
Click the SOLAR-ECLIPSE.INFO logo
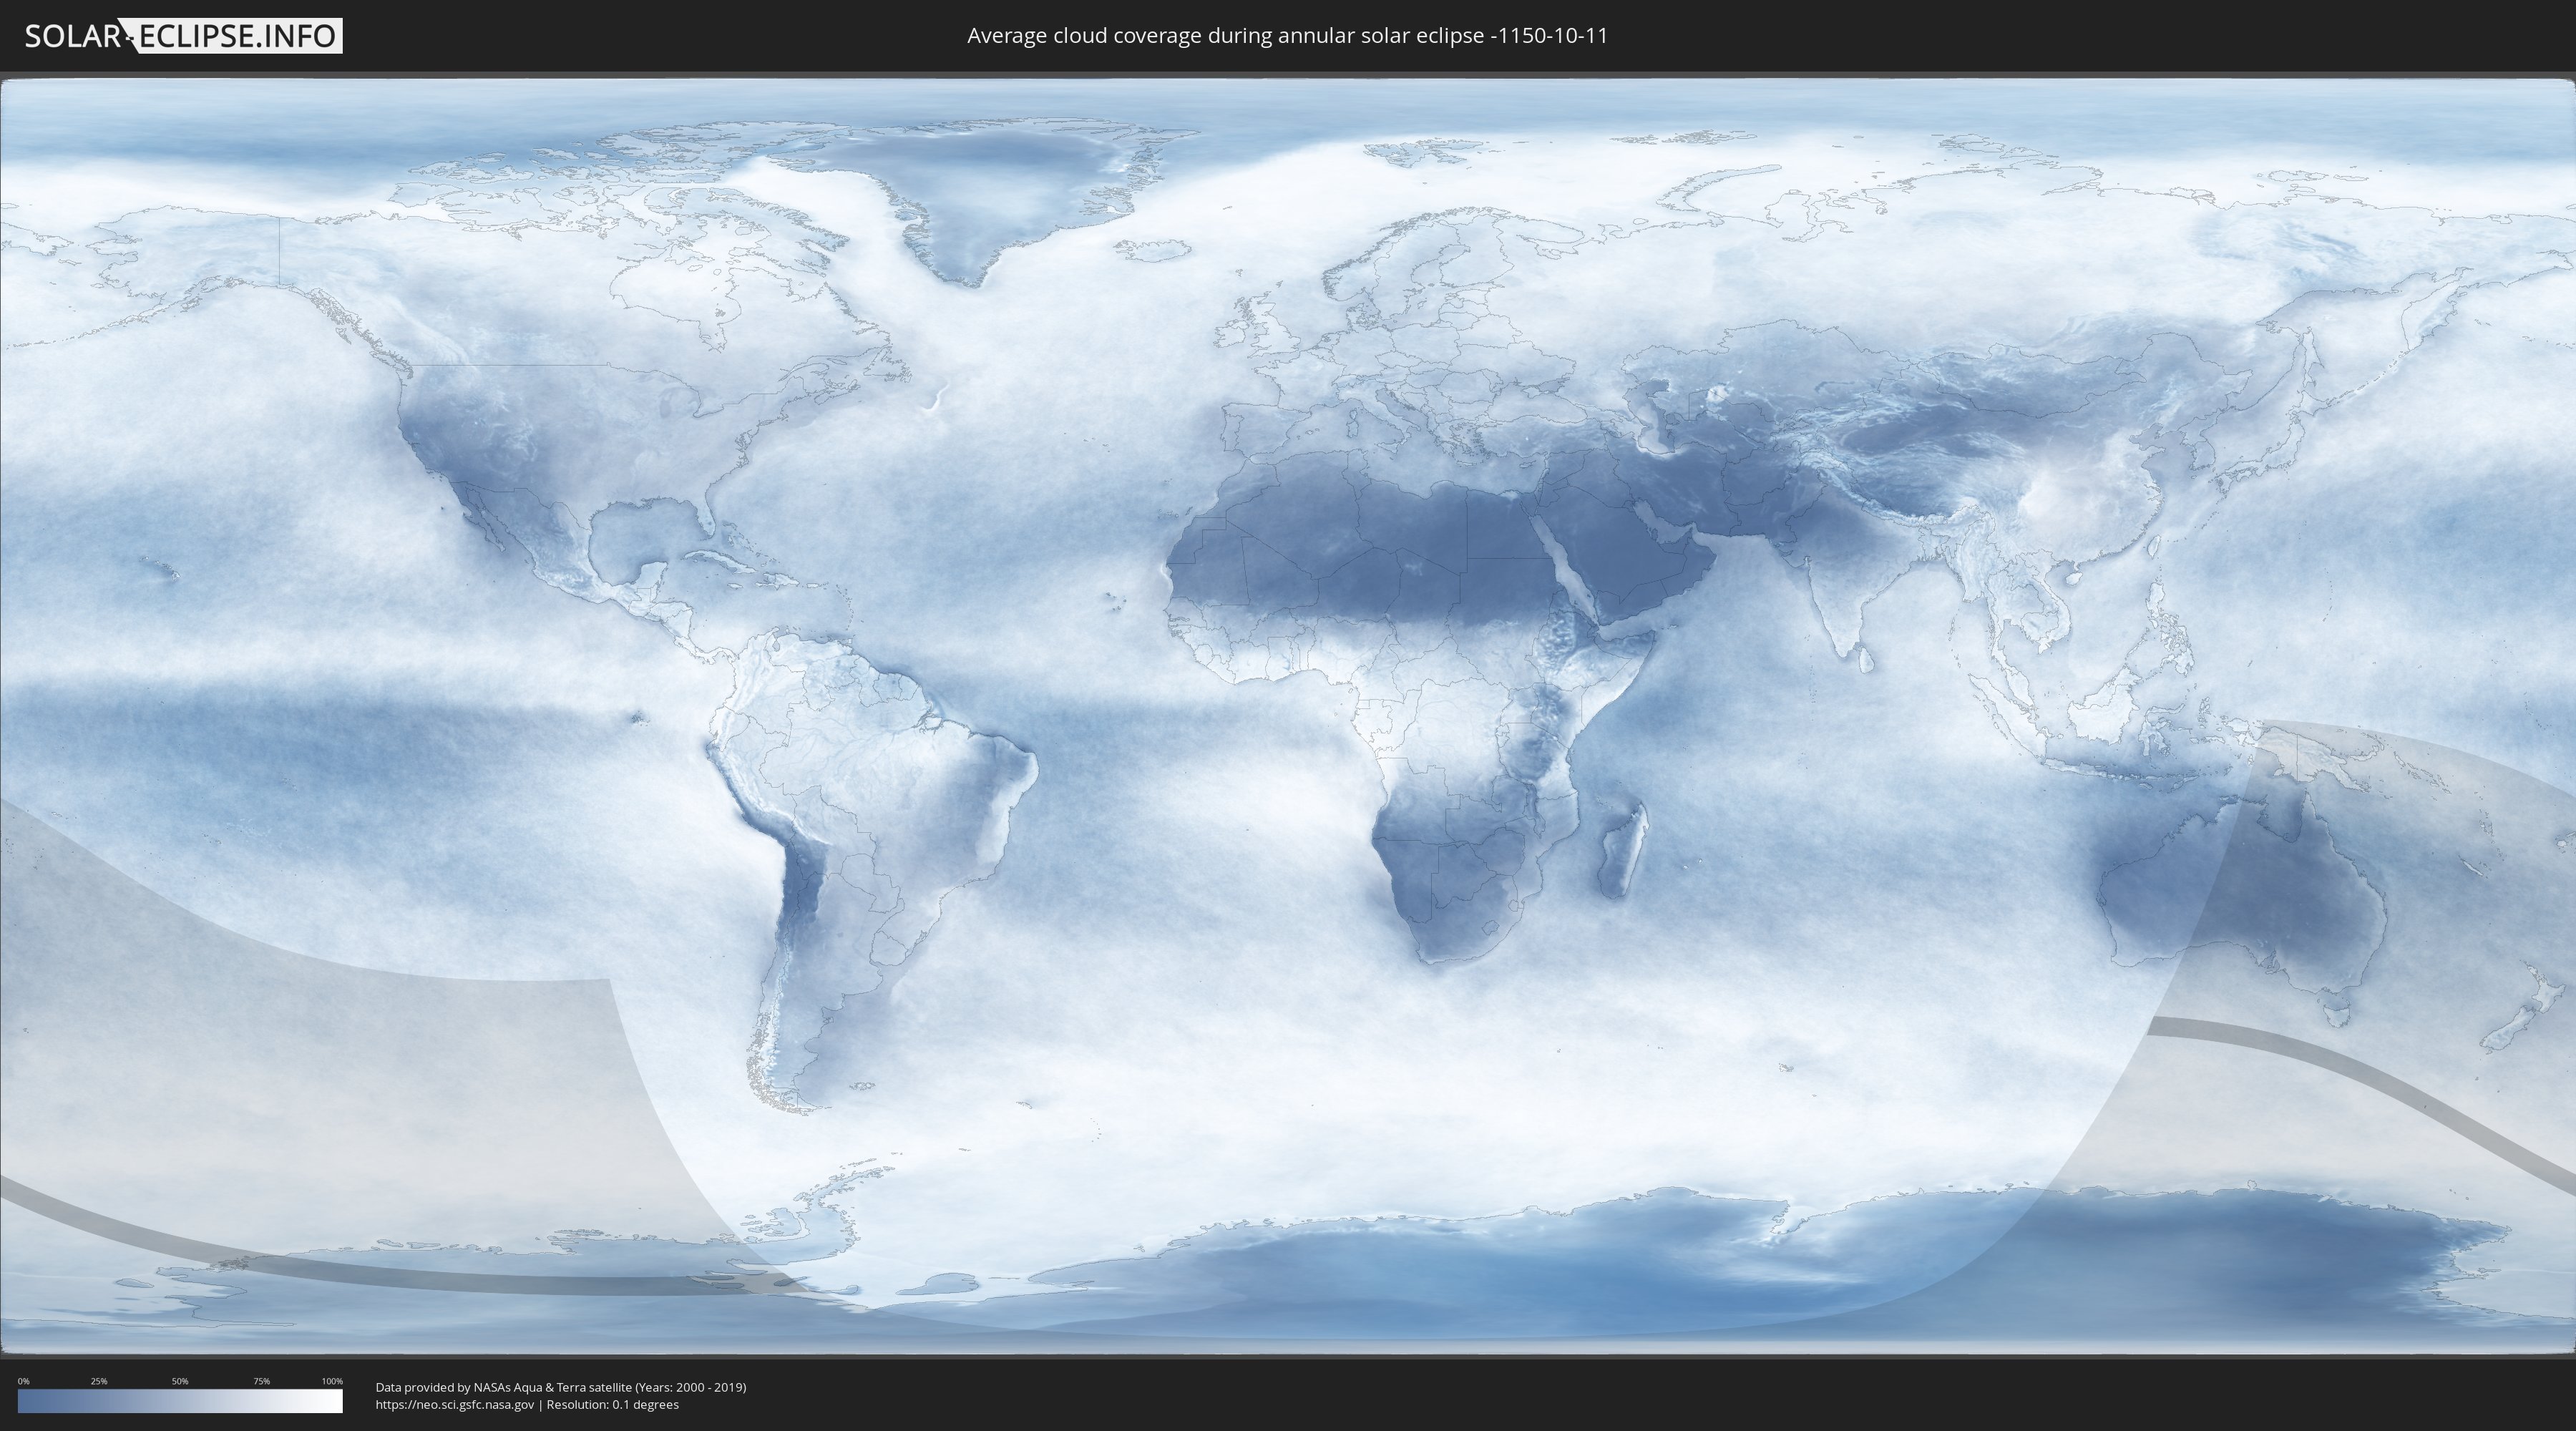coord(183,36)
